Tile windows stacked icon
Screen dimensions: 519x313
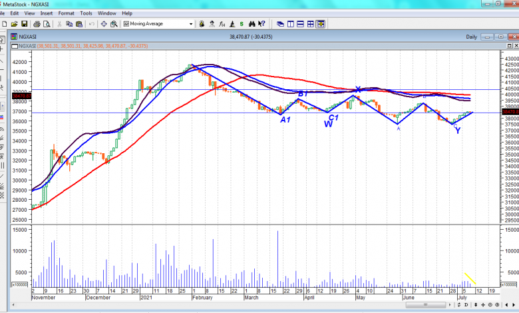click(301, 24)
